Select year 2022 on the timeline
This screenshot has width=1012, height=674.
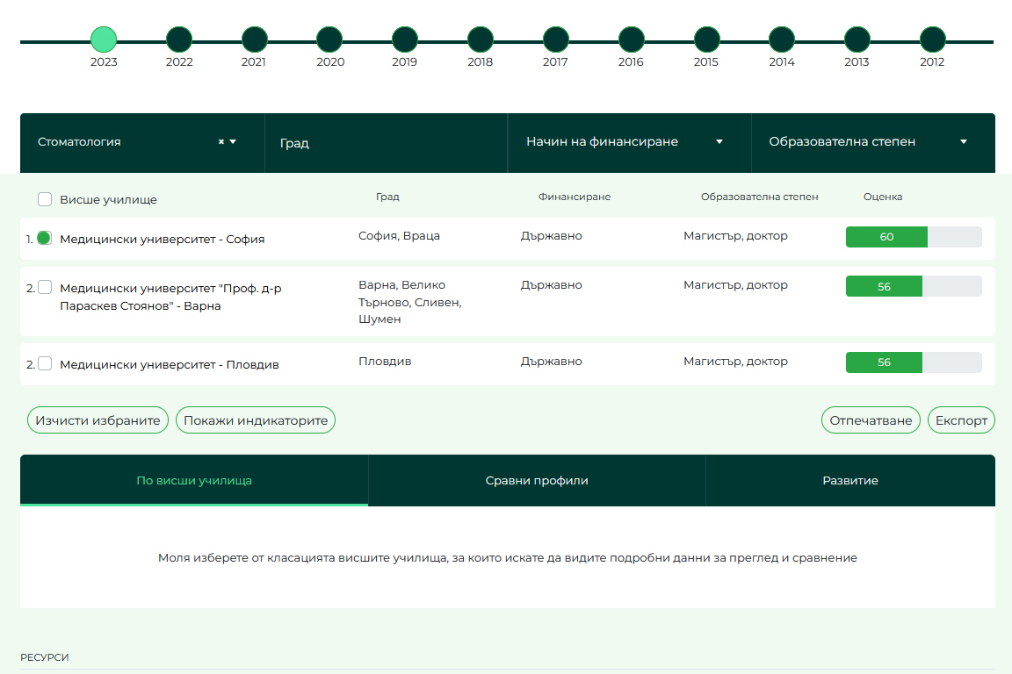click(x=179, y=40)
